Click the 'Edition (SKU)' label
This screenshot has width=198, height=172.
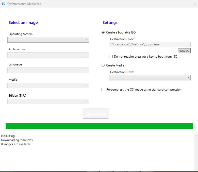18,96
